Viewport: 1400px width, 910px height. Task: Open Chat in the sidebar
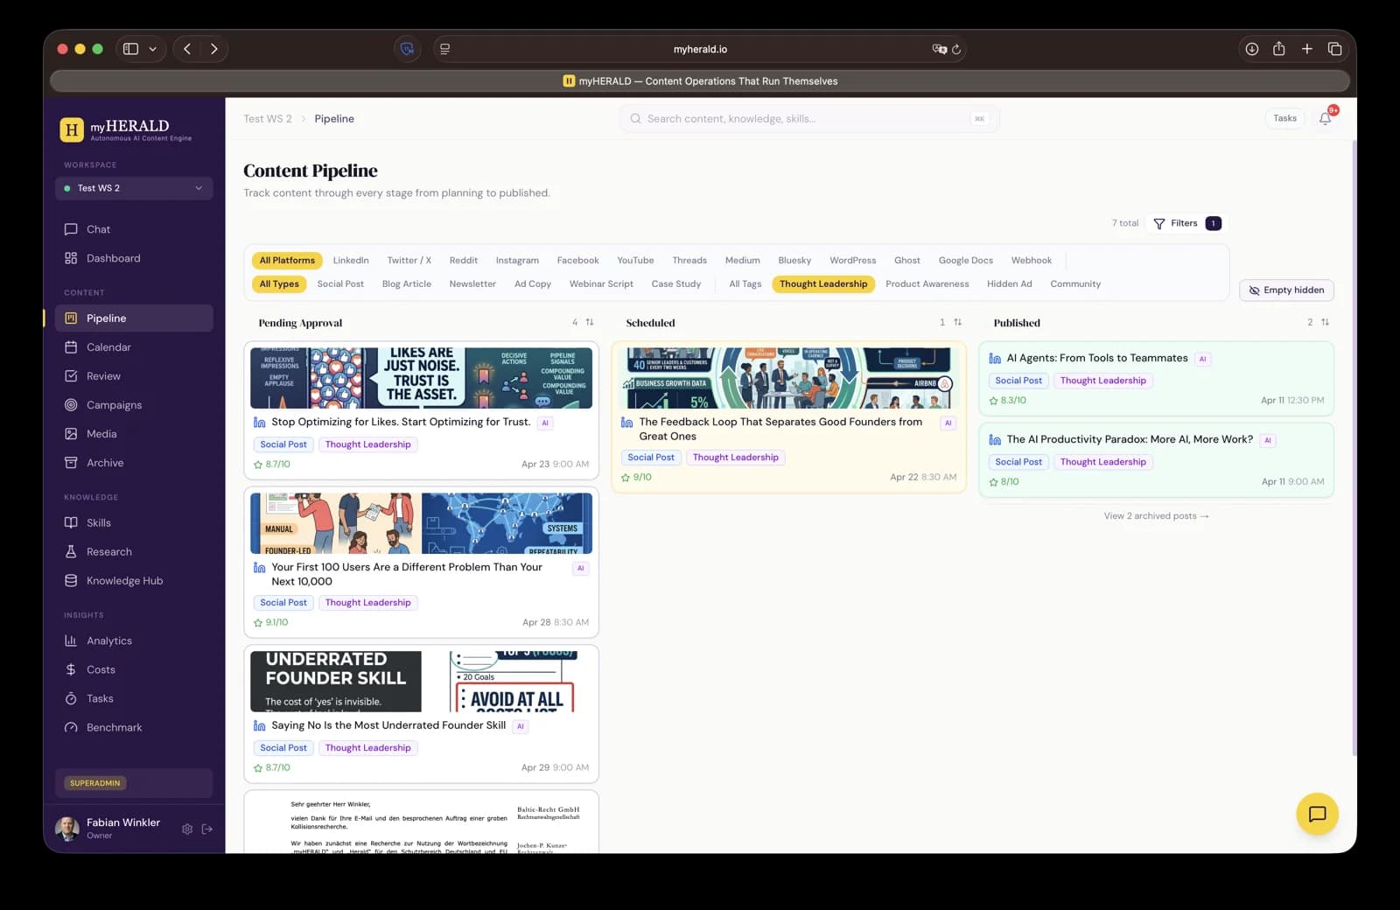pos(133,229)
